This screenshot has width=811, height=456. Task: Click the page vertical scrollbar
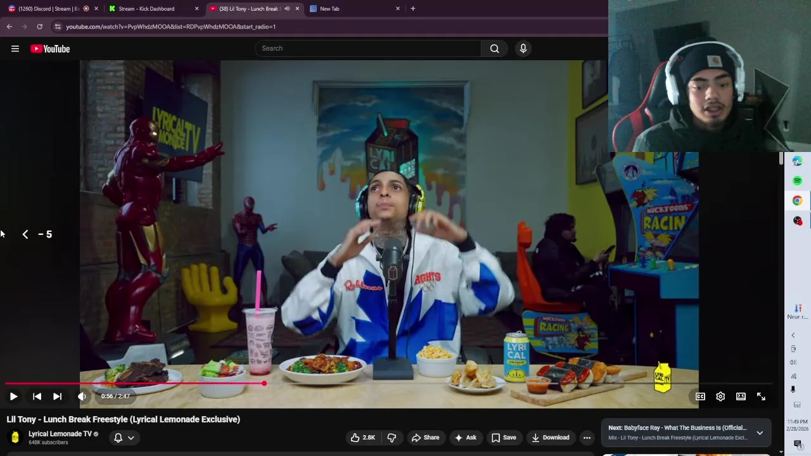click(x=781, y=158)
